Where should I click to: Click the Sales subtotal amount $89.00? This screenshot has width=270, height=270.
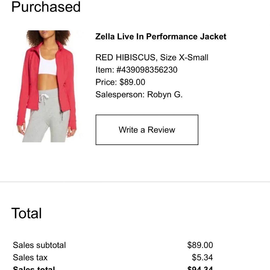pyautogui.click(x=200, y=245)
